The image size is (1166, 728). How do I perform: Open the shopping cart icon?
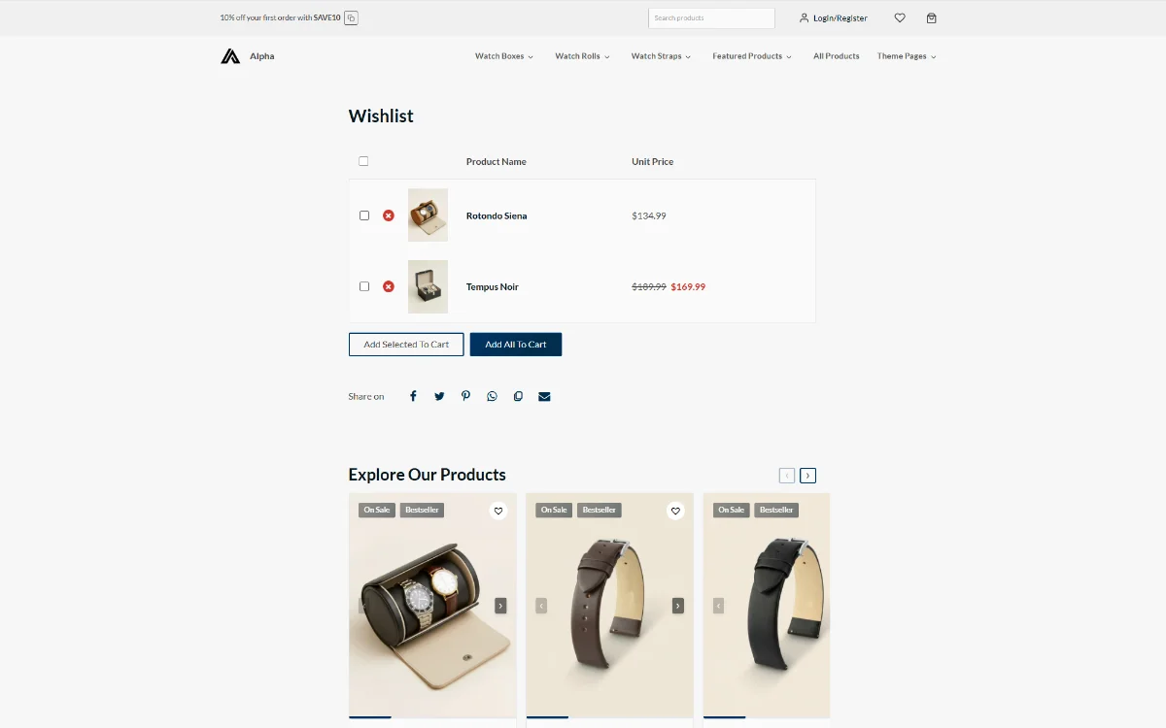tap(932, 17)
